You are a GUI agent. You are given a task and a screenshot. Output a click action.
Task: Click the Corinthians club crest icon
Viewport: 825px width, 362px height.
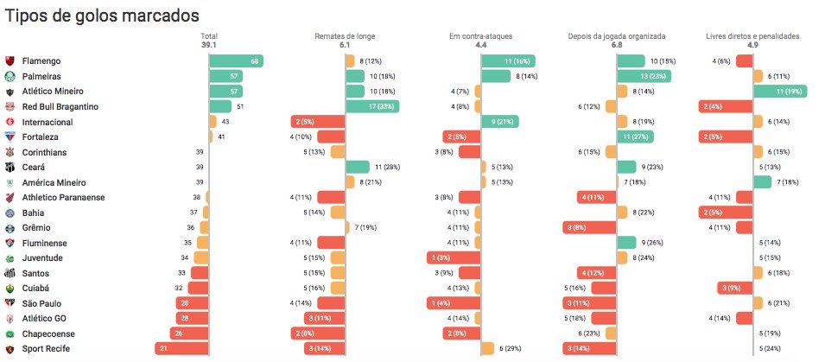pyautogui.click(x=10, y=153)
